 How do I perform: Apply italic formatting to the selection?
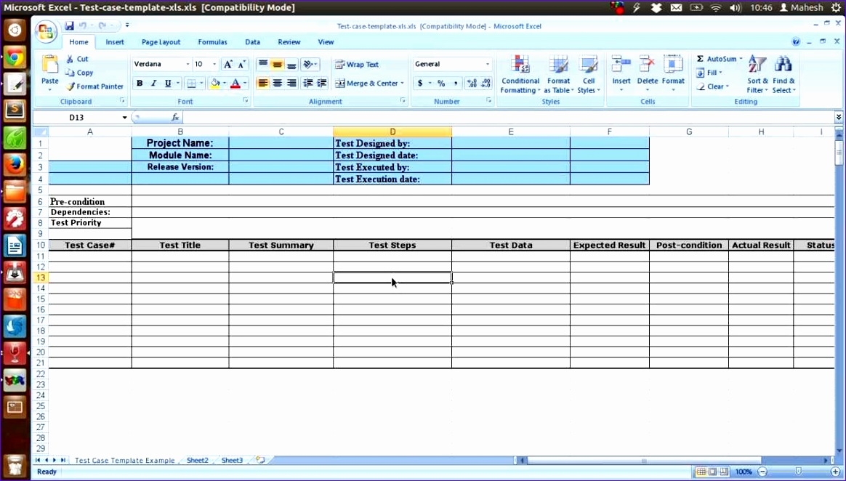click(152, 83)
